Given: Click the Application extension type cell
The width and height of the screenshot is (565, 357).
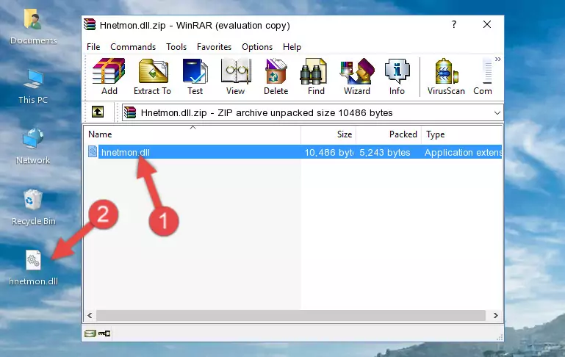Looking at the screenshot, I should tap(463, 153).
